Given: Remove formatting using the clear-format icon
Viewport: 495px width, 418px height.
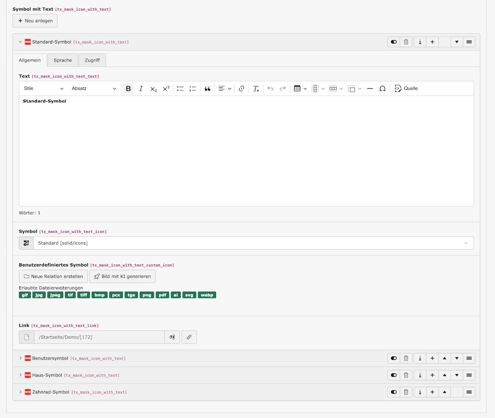Looking at the screenshot, I should (256, 88).
